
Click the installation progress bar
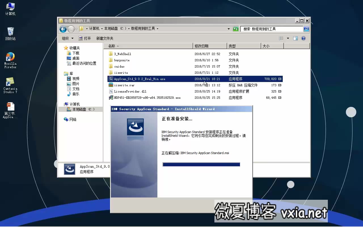point(201,165)
